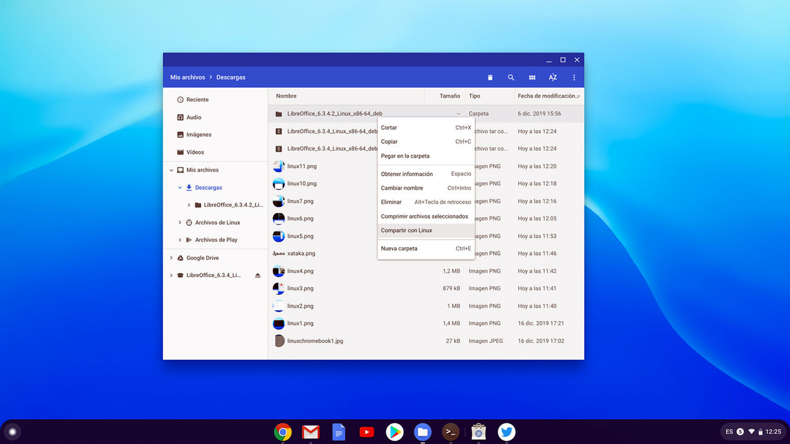
Task: Open the Files three-dot options menu
Action: click(574, 77)
